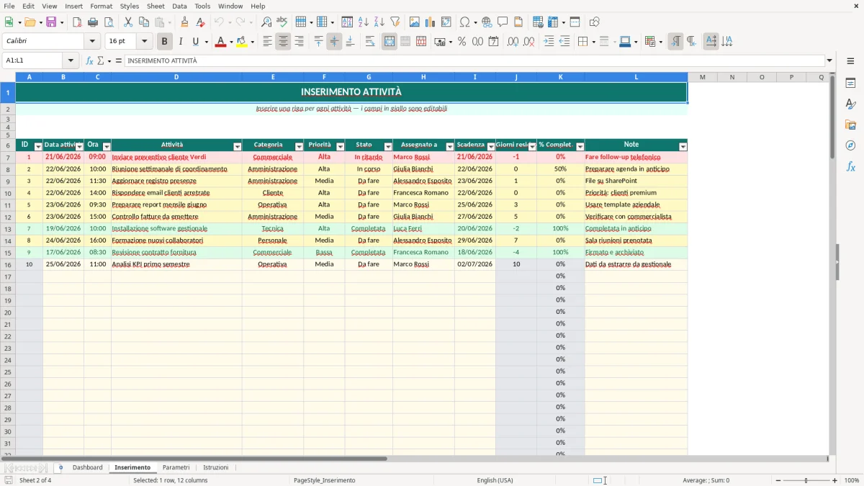Click row header 7
Image resolution: width=864 pixels, height=486 pixels.
point(8,157)
